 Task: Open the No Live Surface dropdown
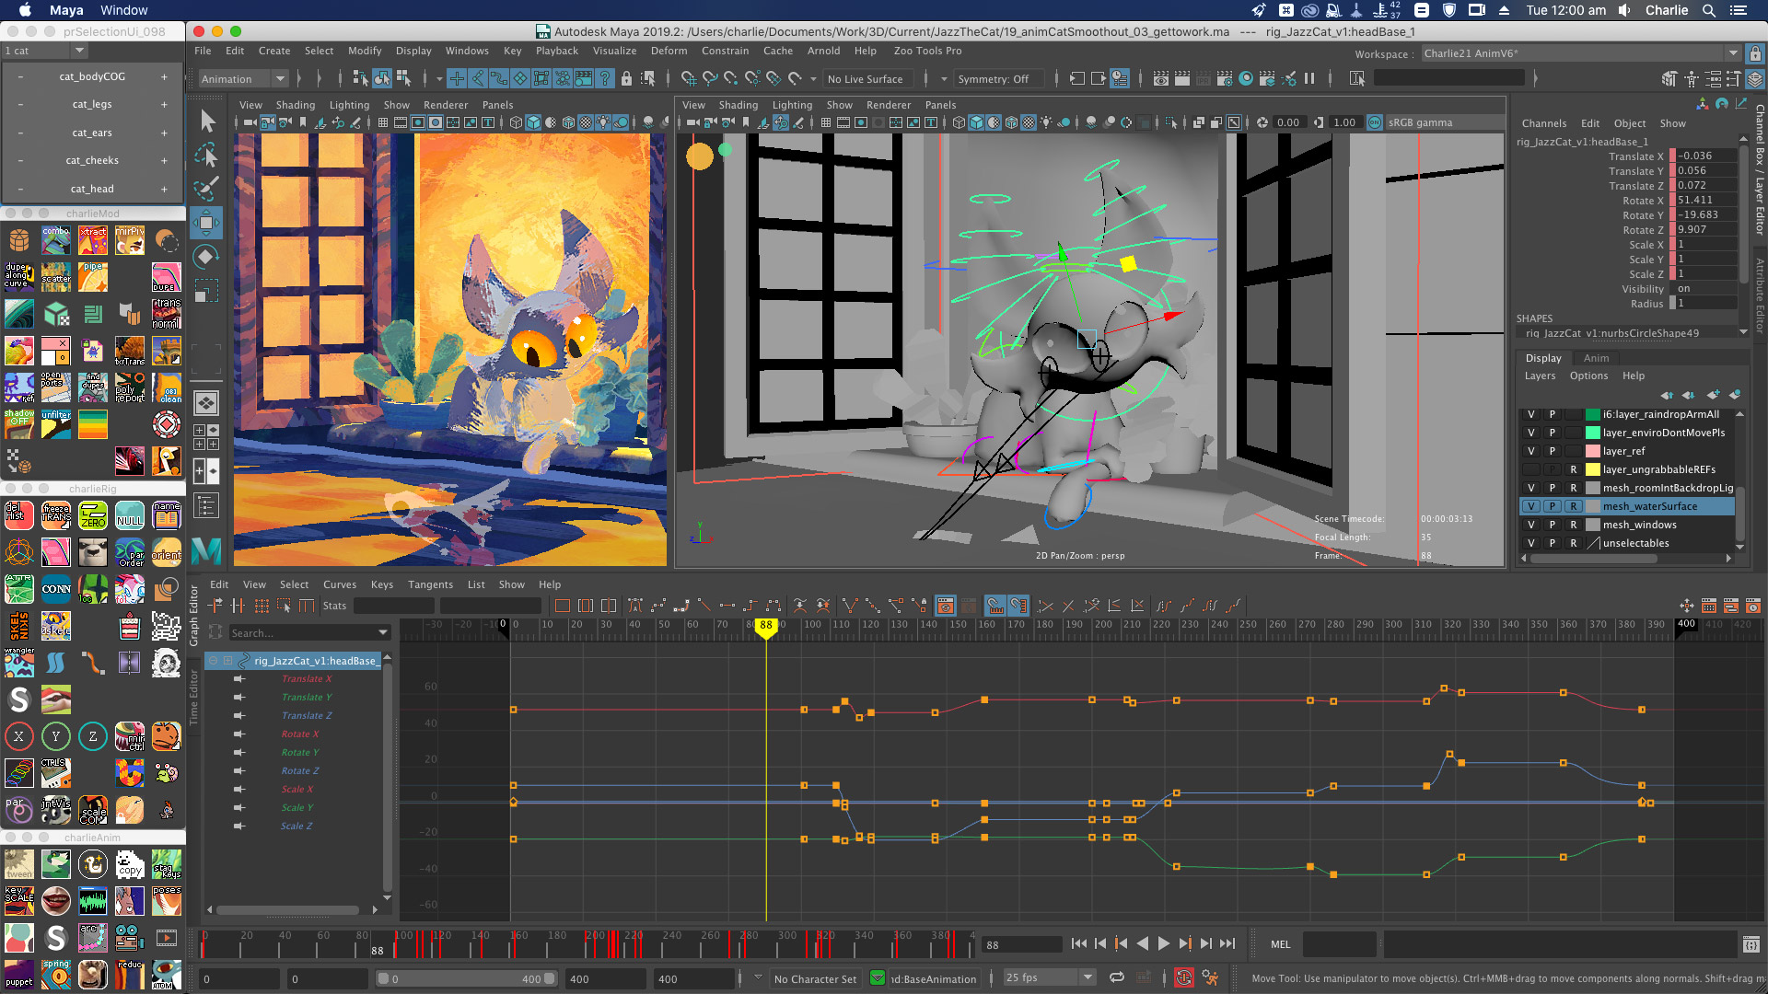click(867, 79)
